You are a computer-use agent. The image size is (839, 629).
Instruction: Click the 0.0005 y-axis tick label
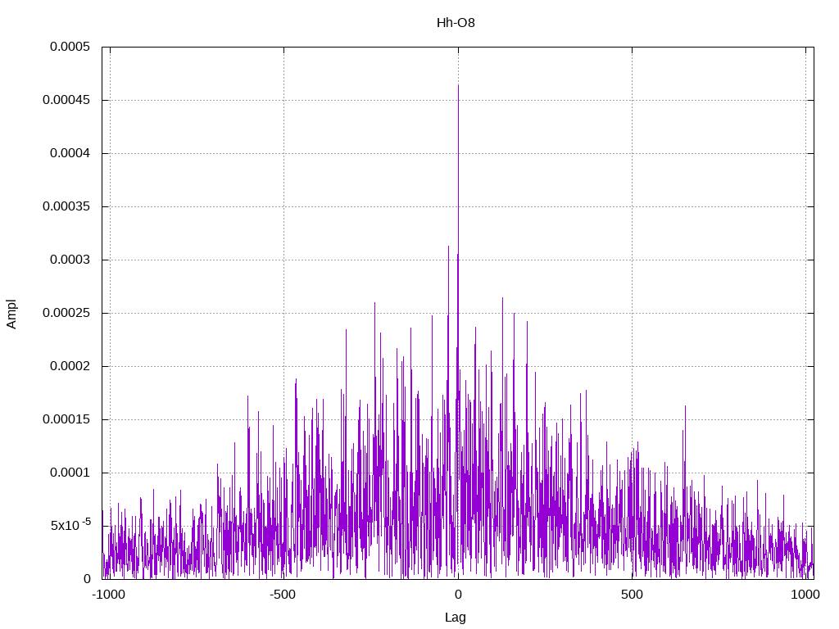click(x=70, y=47)
